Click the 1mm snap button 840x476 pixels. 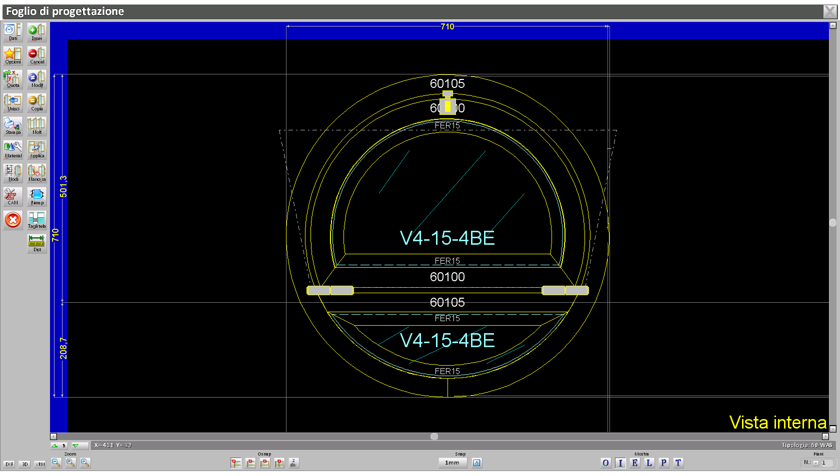point(452,463)
